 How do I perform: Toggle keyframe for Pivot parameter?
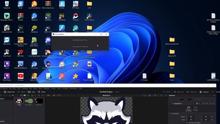point(212,120)
